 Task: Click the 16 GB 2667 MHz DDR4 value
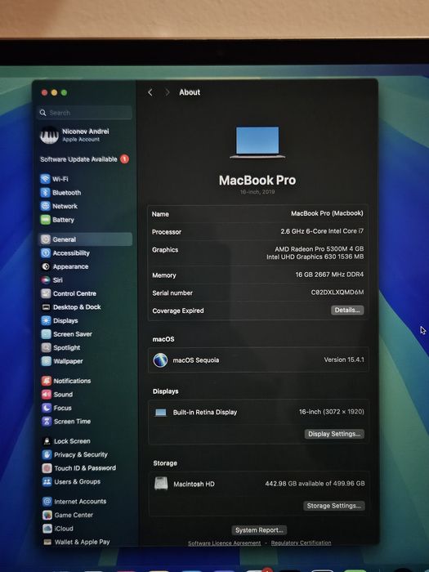click(329, 275)
